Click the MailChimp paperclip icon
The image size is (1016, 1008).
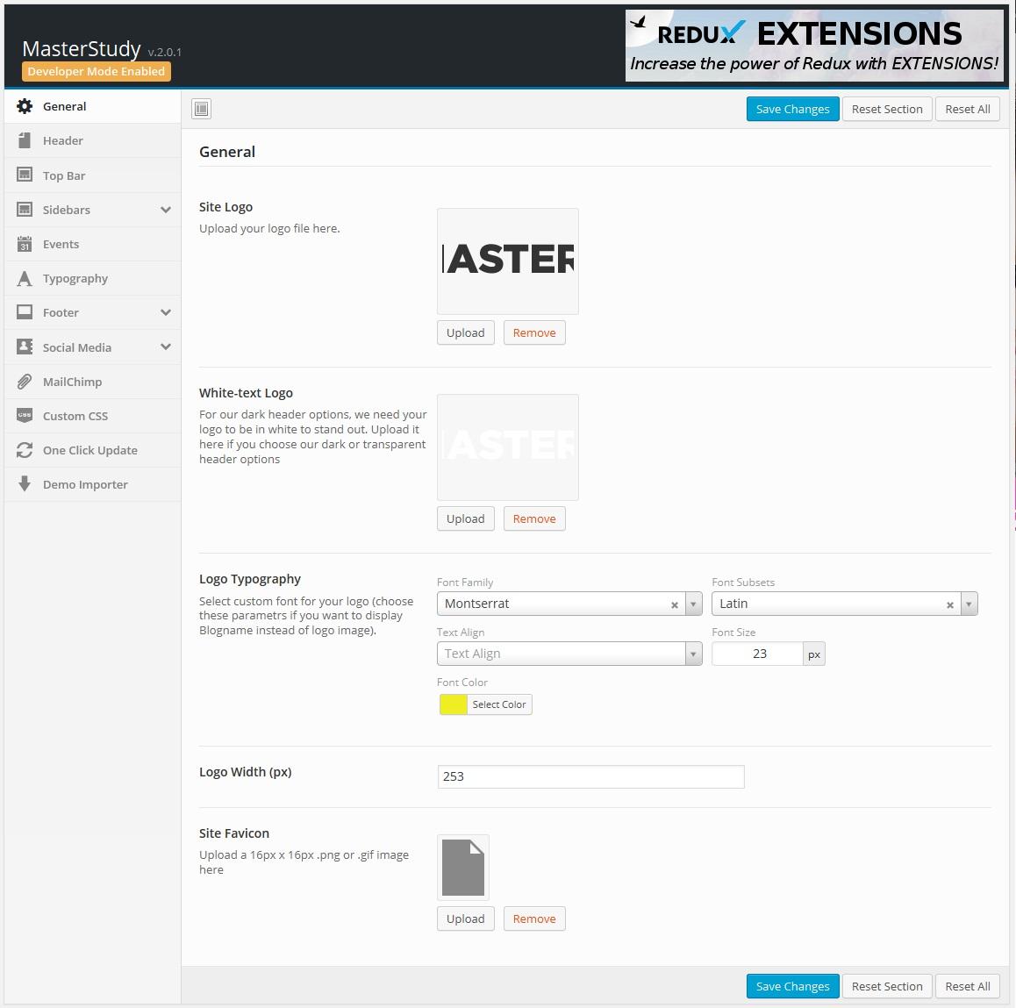click(25, 382)
